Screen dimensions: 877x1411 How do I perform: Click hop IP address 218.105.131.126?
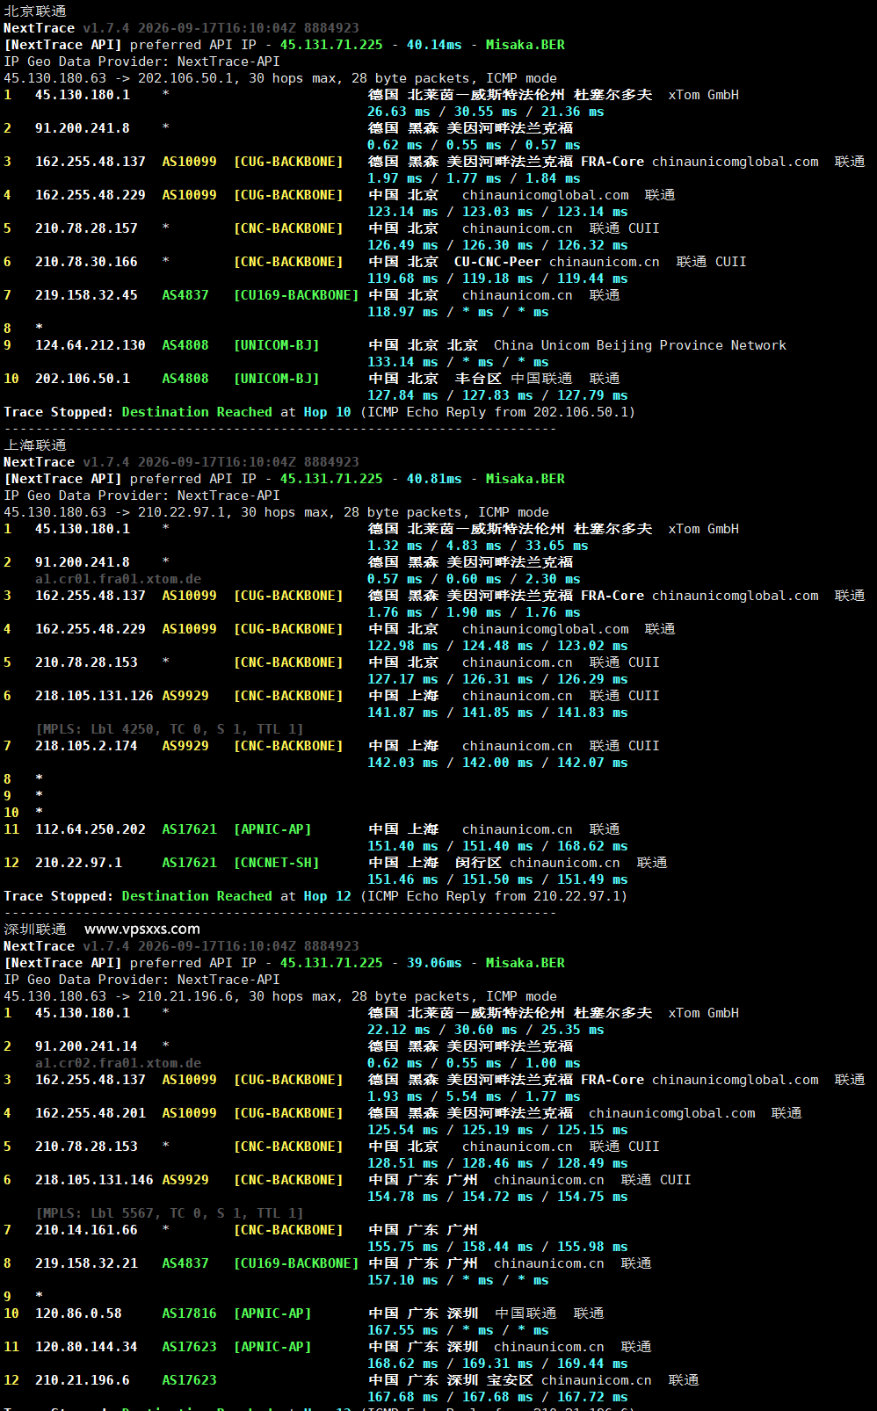pos(94,696)
